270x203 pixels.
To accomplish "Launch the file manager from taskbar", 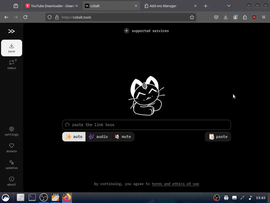I will (x=21, y=197).
